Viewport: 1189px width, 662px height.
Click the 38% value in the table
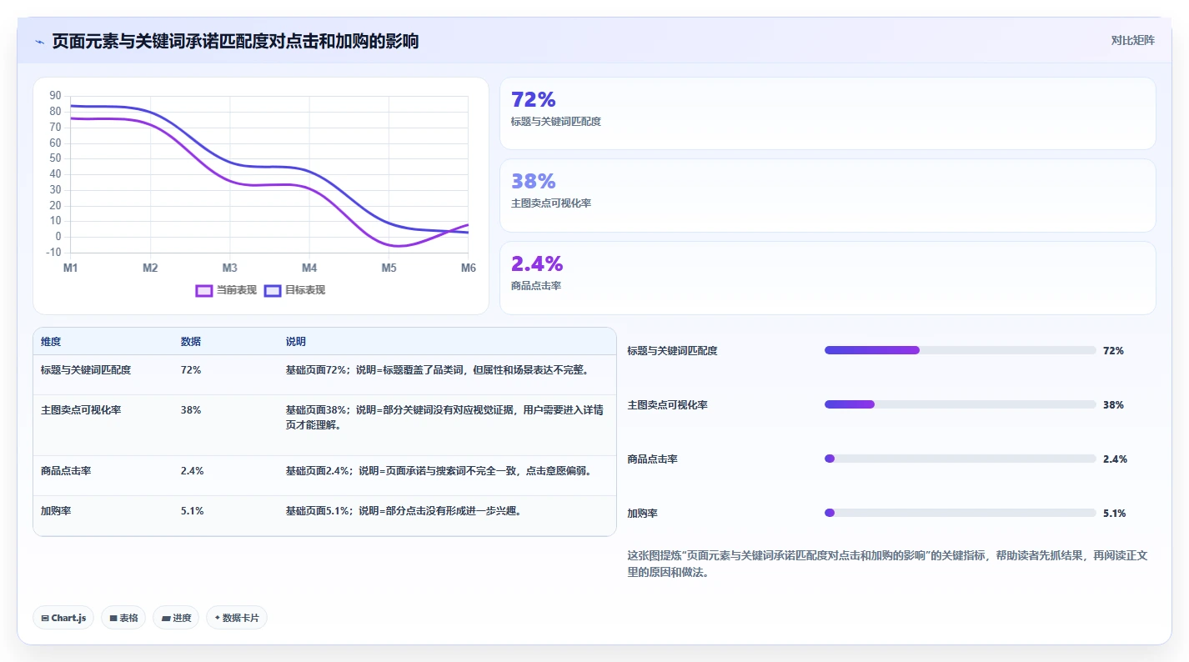click(x=191, y=409)
